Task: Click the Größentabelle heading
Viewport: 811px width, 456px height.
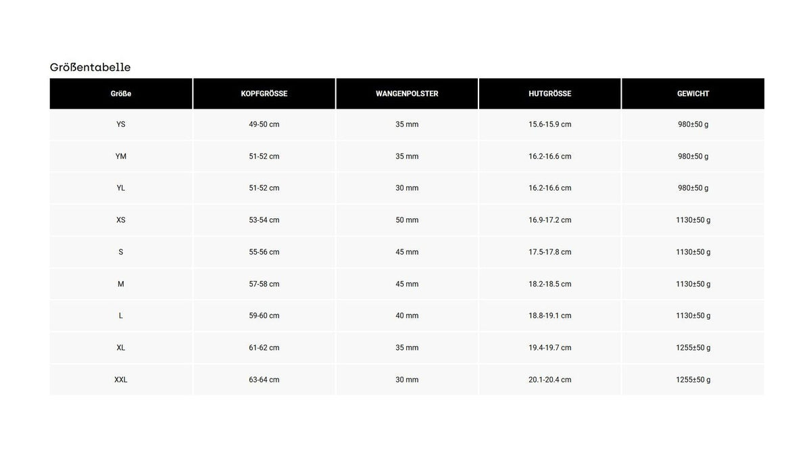Action: click(x=90, y=68)
